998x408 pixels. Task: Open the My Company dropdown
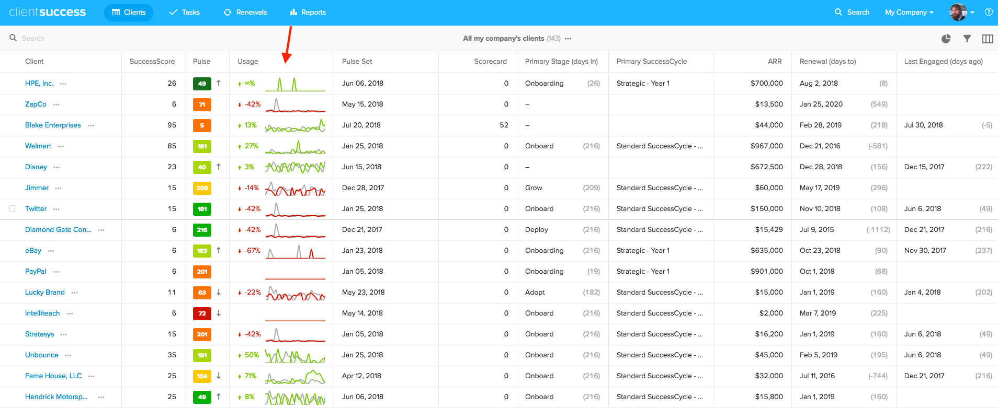(909, 13)
